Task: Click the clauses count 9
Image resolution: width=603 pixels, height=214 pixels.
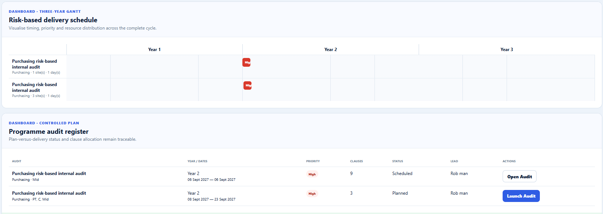Action: coord(352,174)
